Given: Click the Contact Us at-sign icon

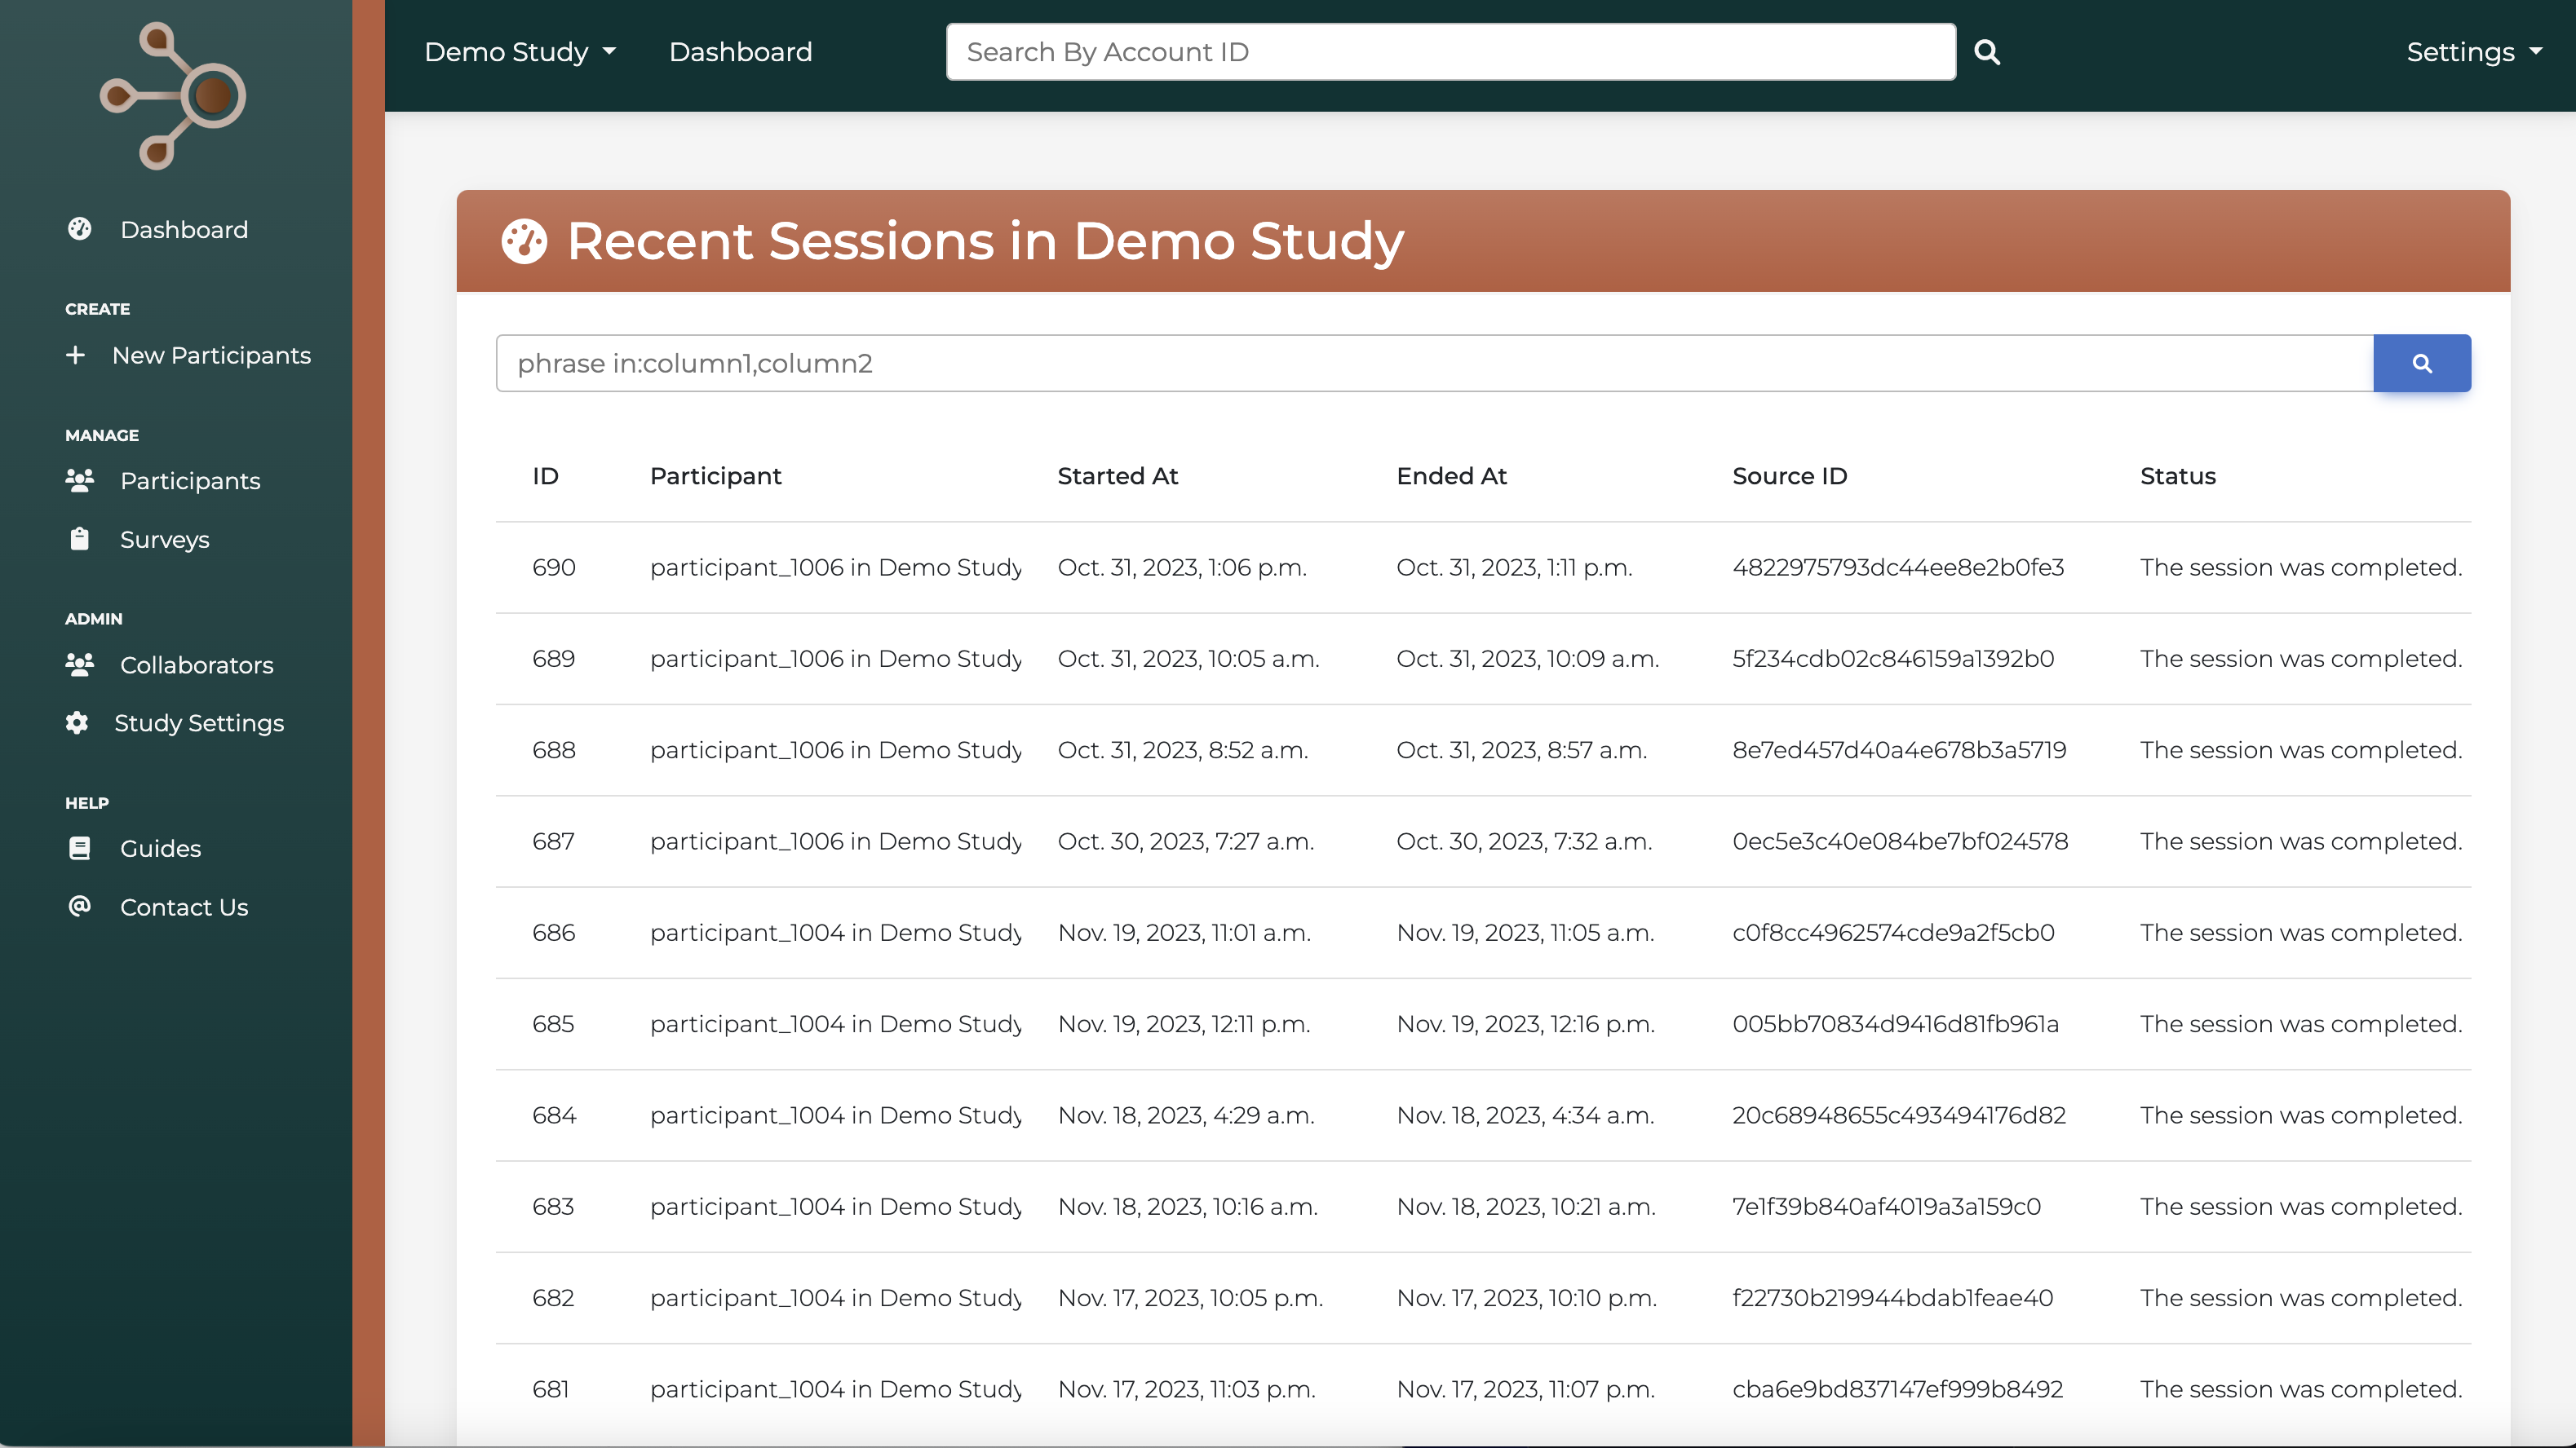Looking at the screenshot, I should (x=80, y=905).
